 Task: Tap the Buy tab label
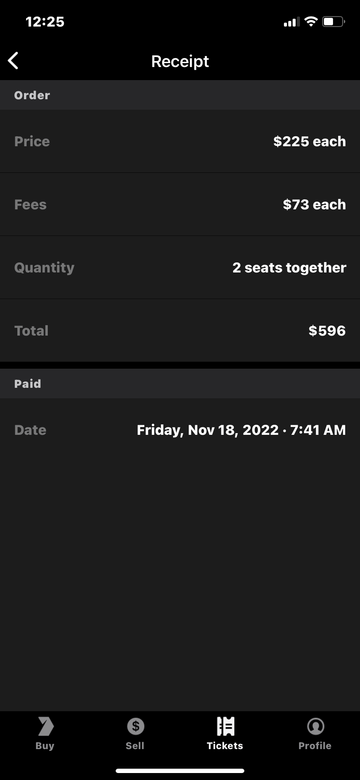(45, 746)
